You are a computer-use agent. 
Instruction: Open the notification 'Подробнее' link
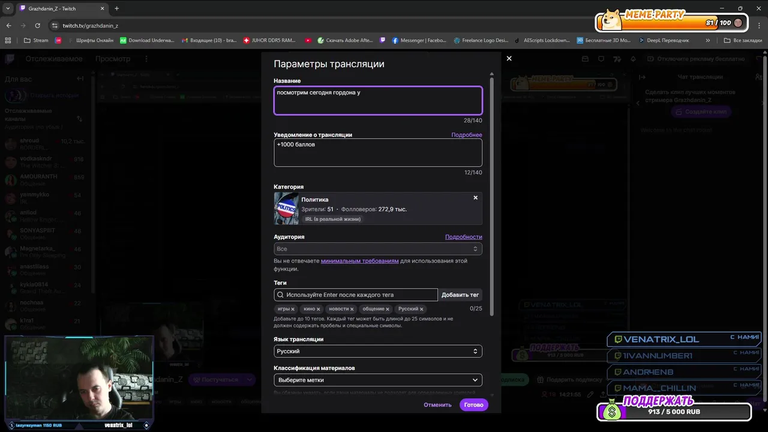[467, 135]
